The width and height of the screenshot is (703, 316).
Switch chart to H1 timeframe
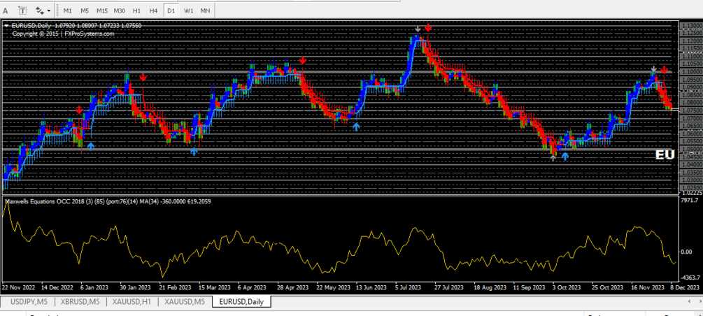click(x=136, y=10)
